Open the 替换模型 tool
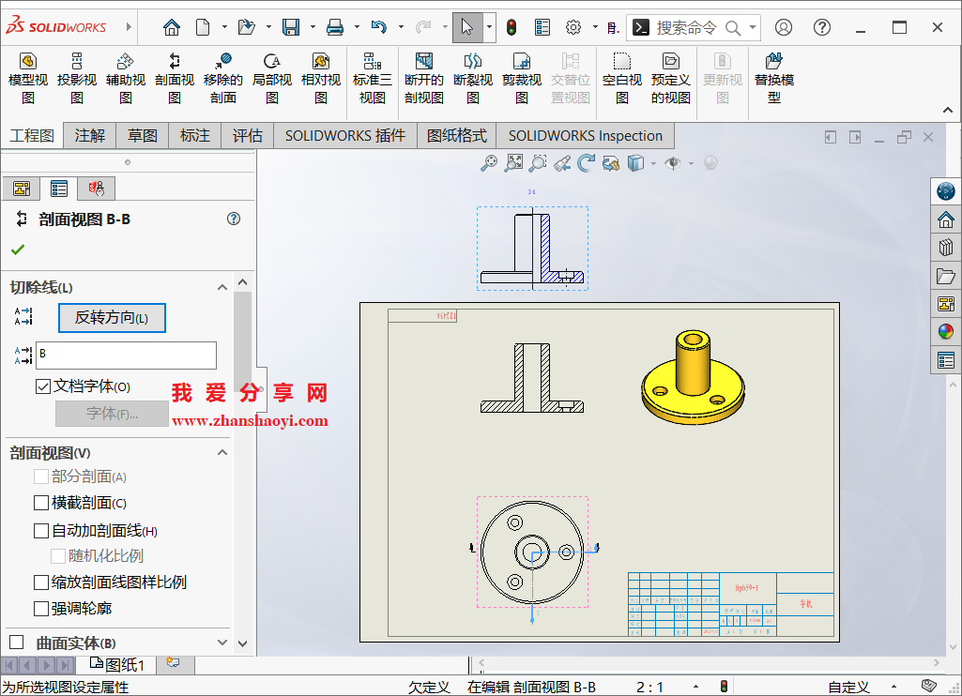This screenshot has height=696, width=962. point(773,80)
